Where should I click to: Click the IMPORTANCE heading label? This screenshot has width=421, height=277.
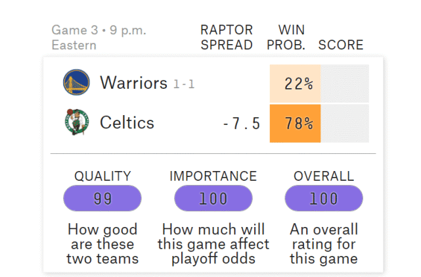coord(213,176)
